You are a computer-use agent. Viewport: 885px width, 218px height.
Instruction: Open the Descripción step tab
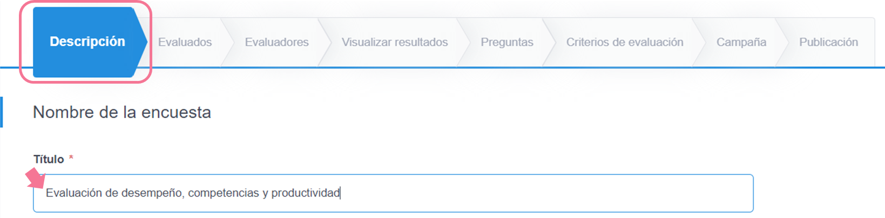point(87,42)
